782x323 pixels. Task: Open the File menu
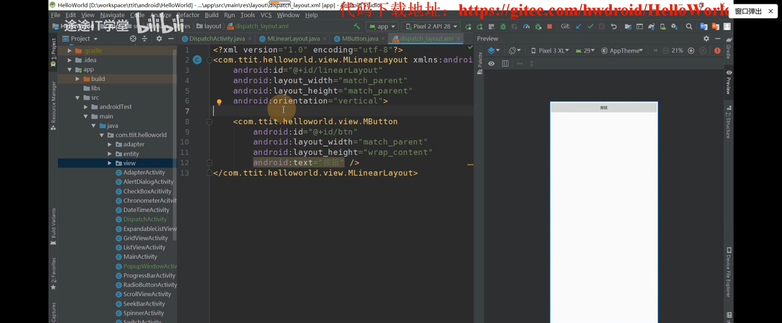[x=56, y=15]
